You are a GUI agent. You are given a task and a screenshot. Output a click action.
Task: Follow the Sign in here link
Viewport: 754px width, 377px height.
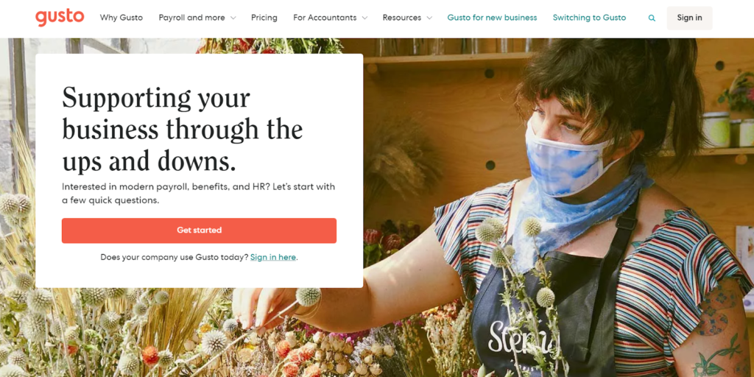272,257
